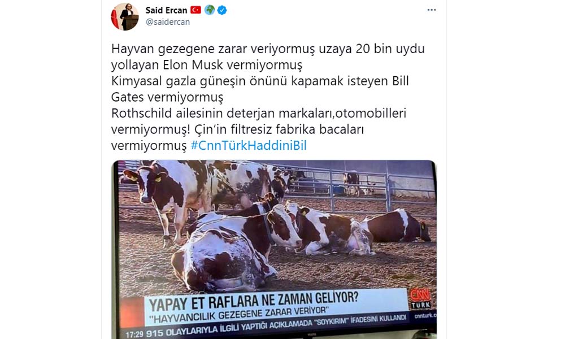Image resolution: width=565 pixels, height=339 pixels.
Task: Click the CNN Türk logo in the image
Action: (x=420, y=299)
